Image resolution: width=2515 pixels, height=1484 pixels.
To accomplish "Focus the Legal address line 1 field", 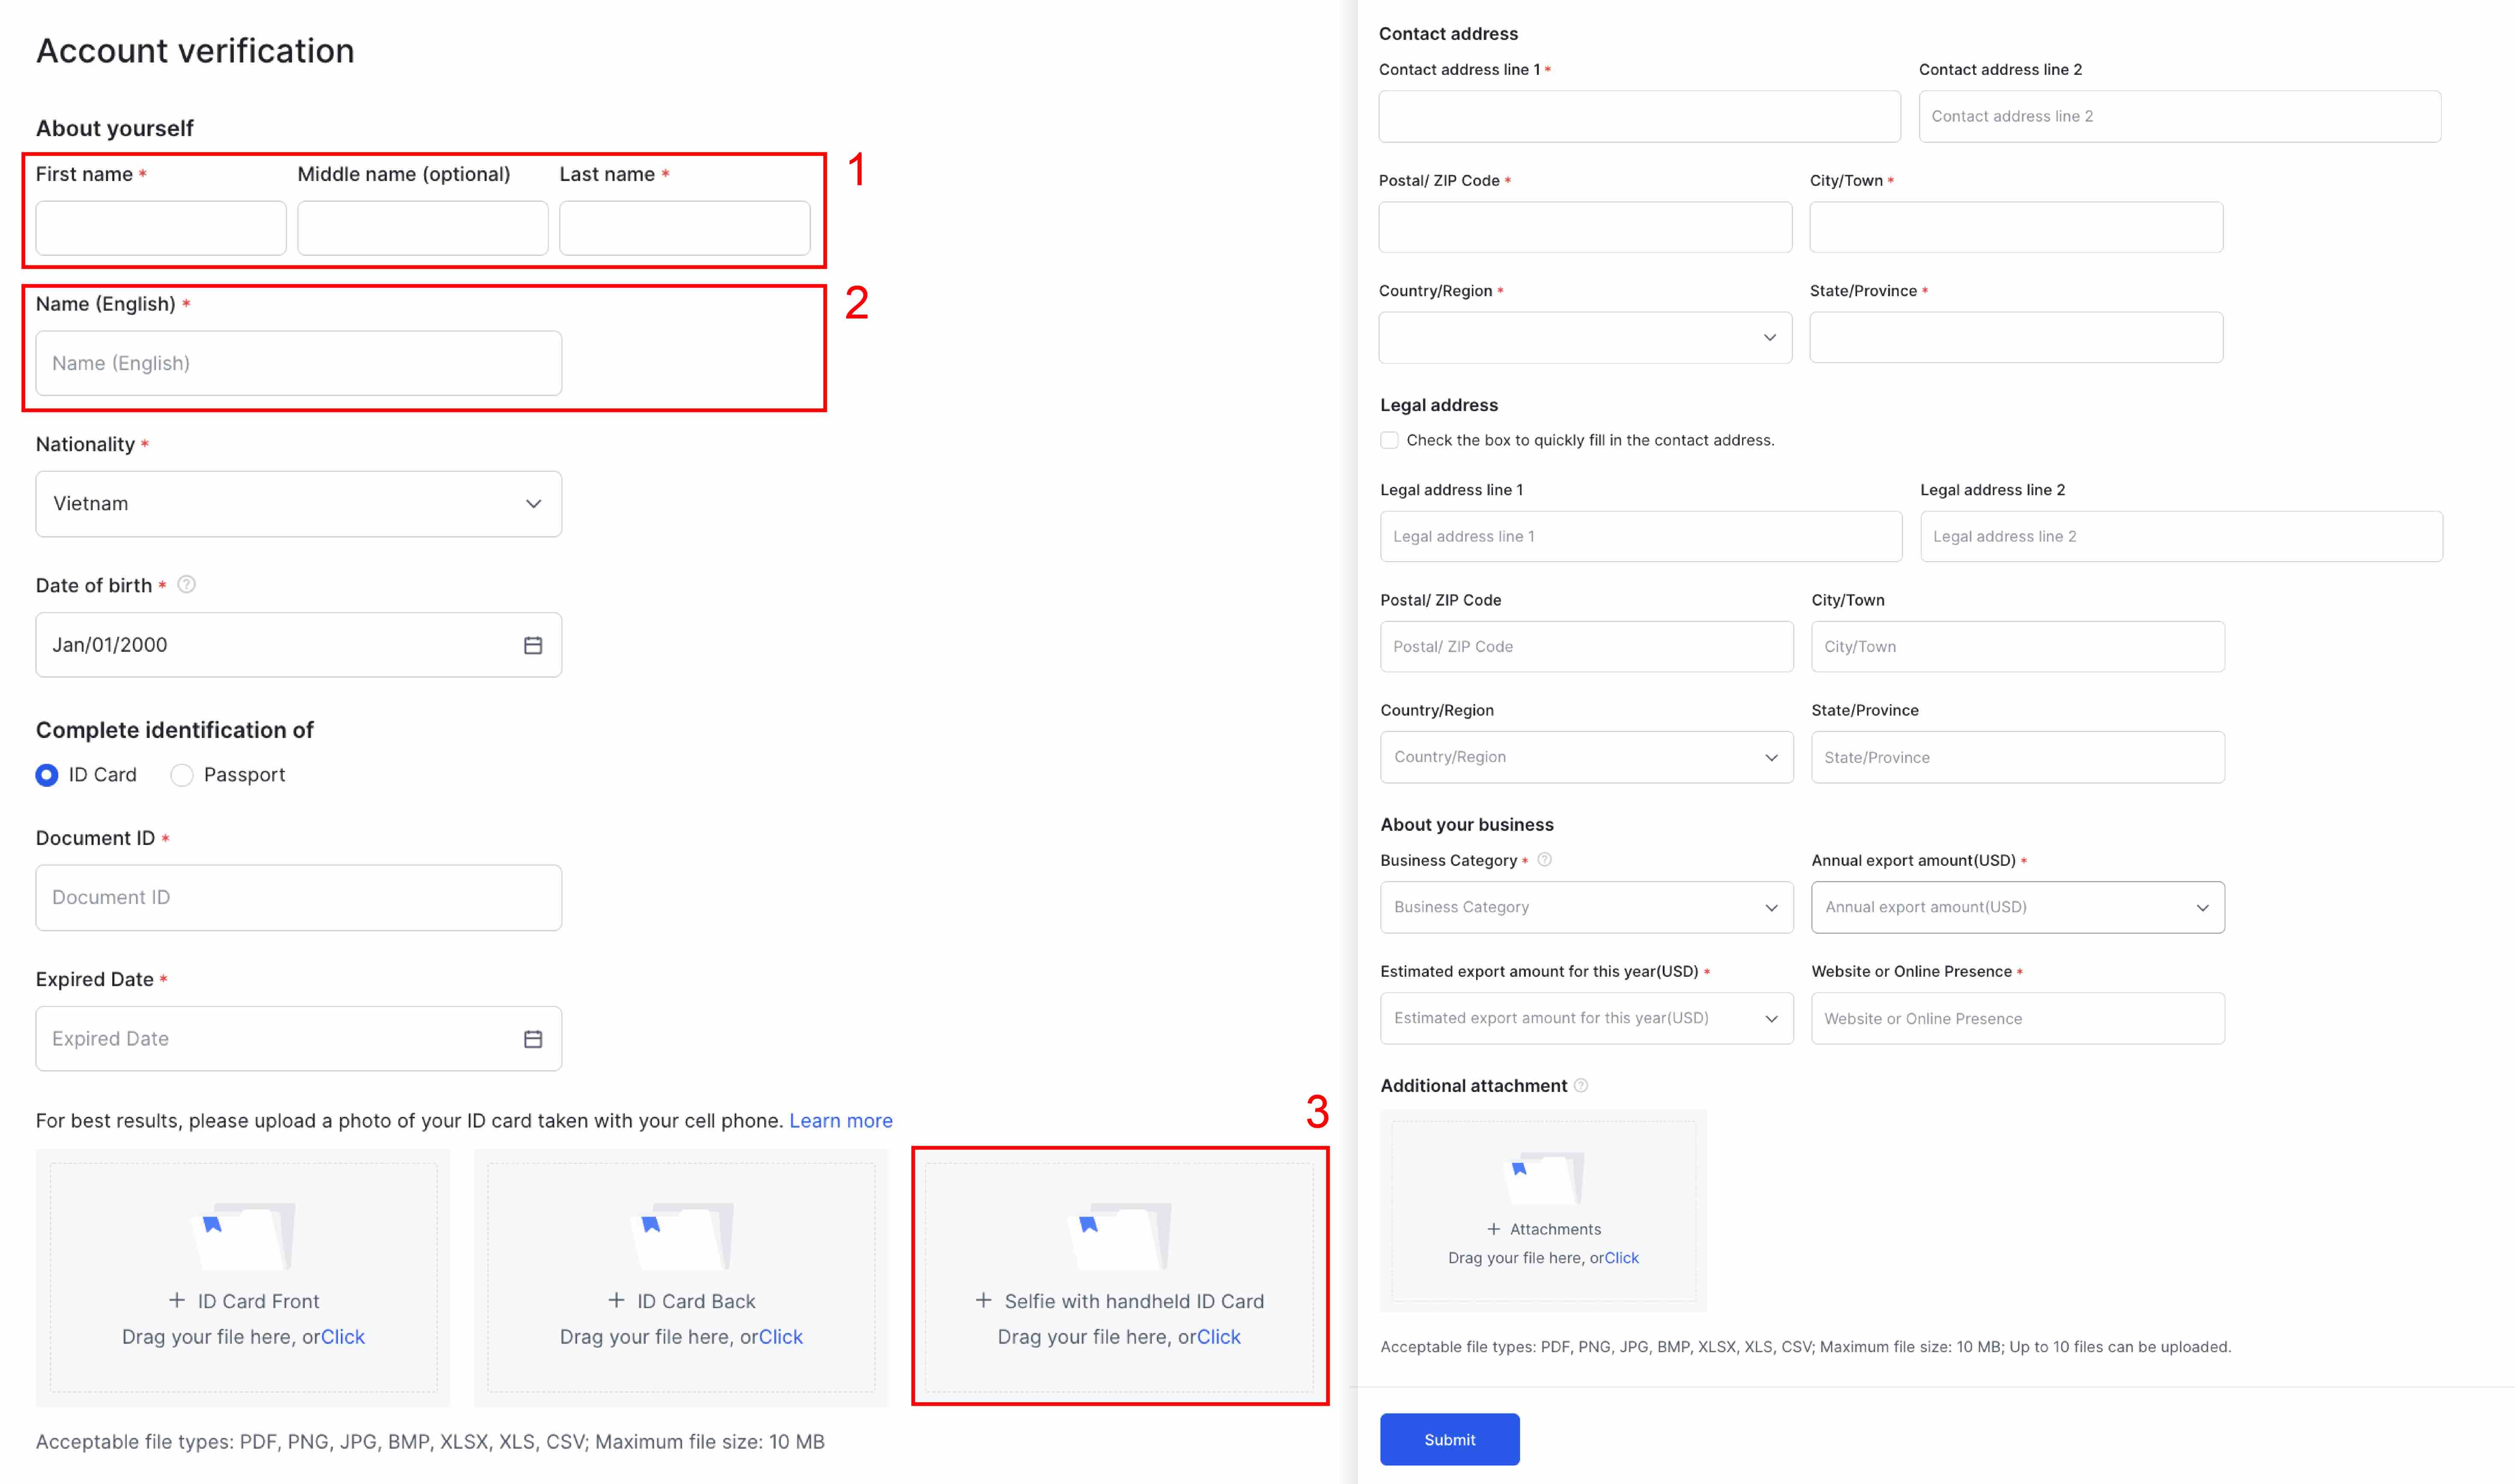I will click(1641, 537).
